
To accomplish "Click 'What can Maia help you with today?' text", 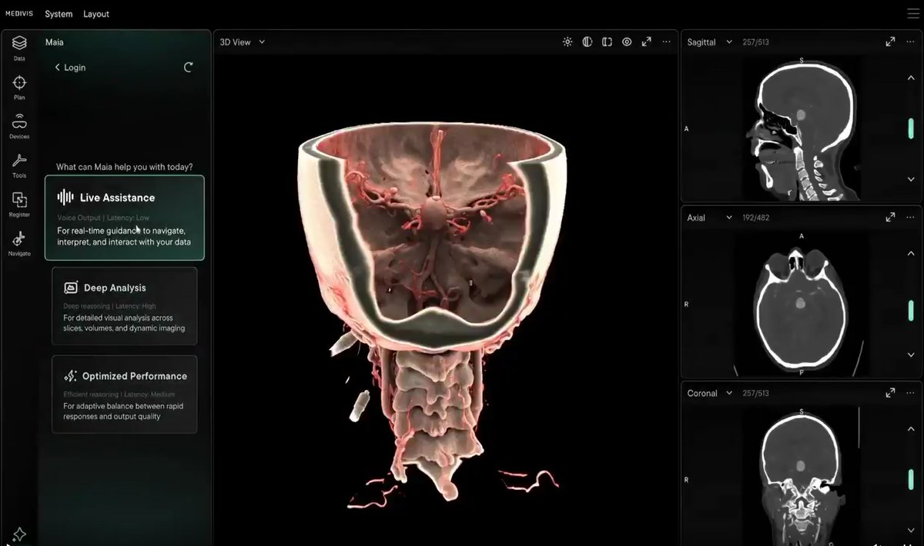I will pos(125,167).
